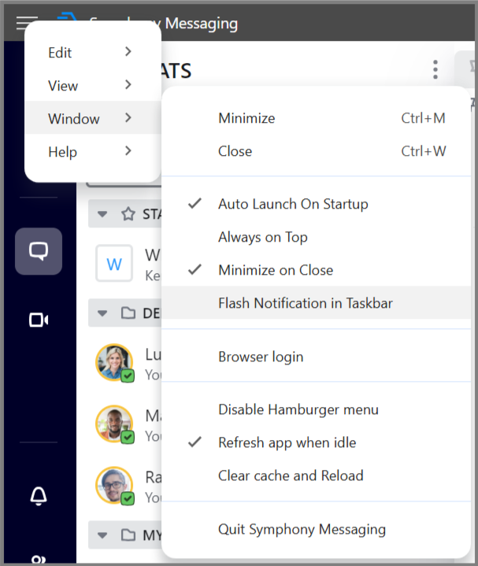Choose Close with Ctrl+W shortcut
The image size is (478, 566).
tap(316, 151)
